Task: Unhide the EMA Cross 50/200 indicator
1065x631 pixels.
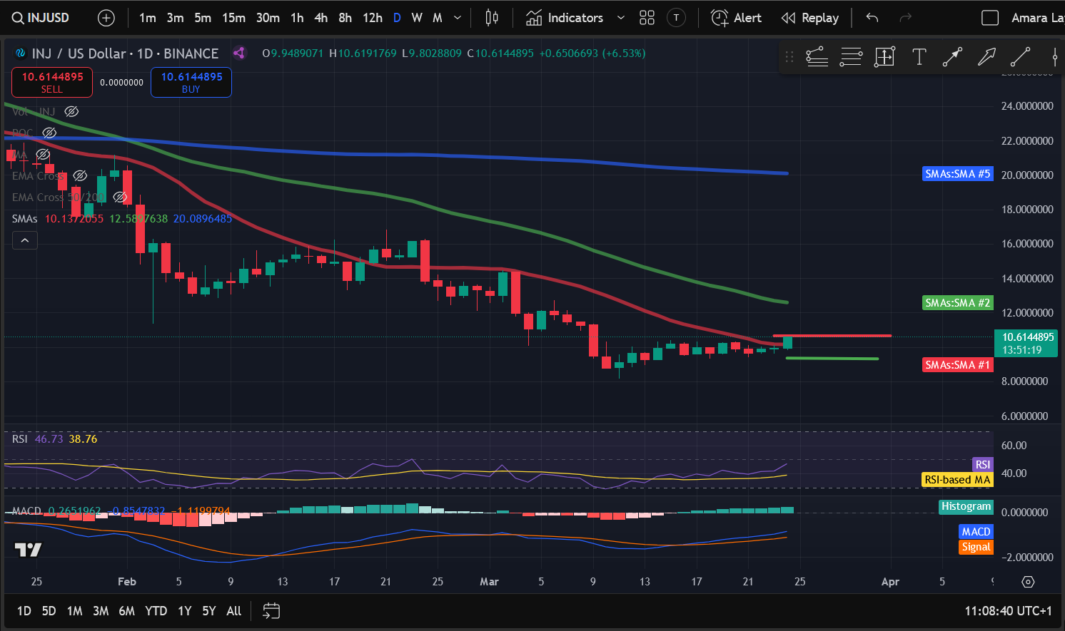Action: click(121, 197)
